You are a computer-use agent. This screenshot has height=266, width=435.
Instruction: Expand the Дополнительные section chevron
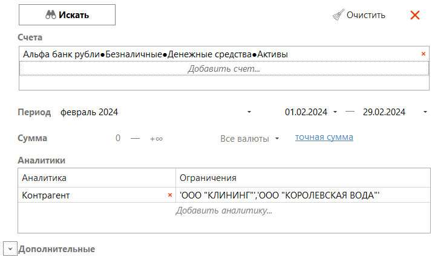[10, 249]
